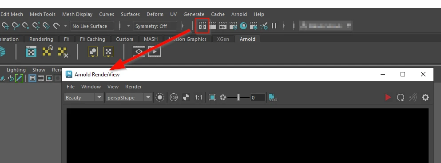Click Arnold shelf checker icon with yellow arrow
Image resolution: width=441 pixels, height=163 pixels.
[108, 52]
